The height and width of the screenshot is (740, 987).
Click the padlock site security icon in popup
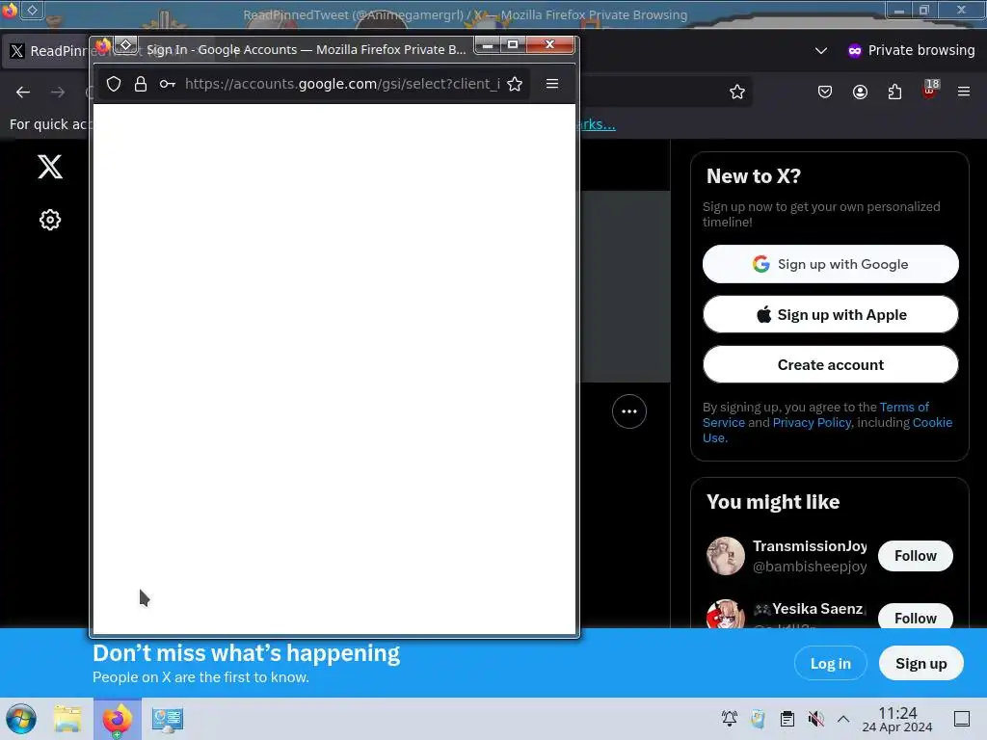pos(141,84)
